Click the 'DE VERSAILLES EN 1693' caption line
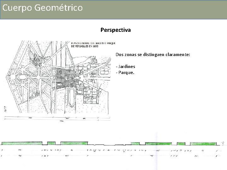Image resolution: width=227 pixels, height=170 pixels. 85,46
